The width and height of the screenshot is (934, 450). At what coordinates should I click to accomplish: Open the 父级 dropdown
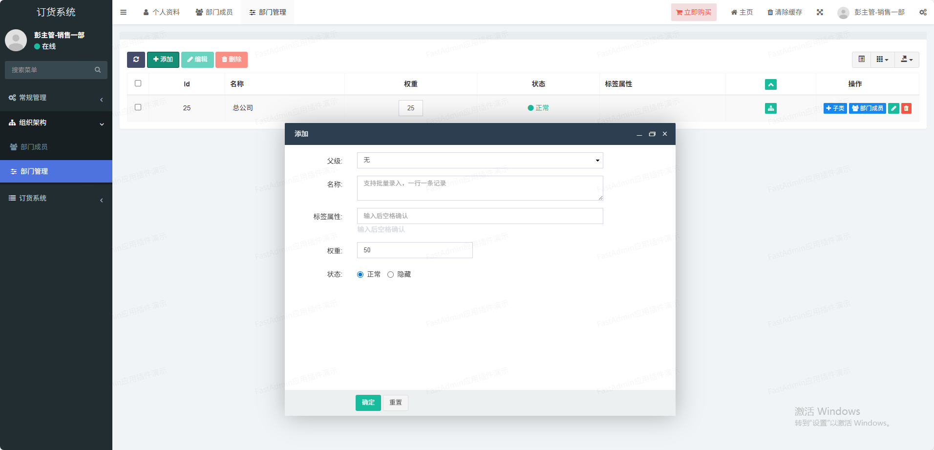pyautogui.click(x=480, y=161)
